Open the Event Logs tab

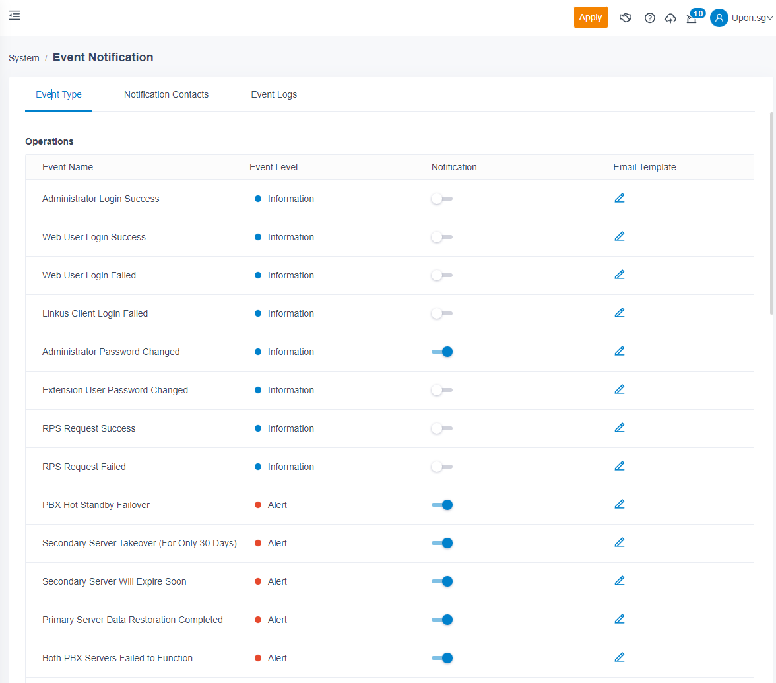[274, 94]
